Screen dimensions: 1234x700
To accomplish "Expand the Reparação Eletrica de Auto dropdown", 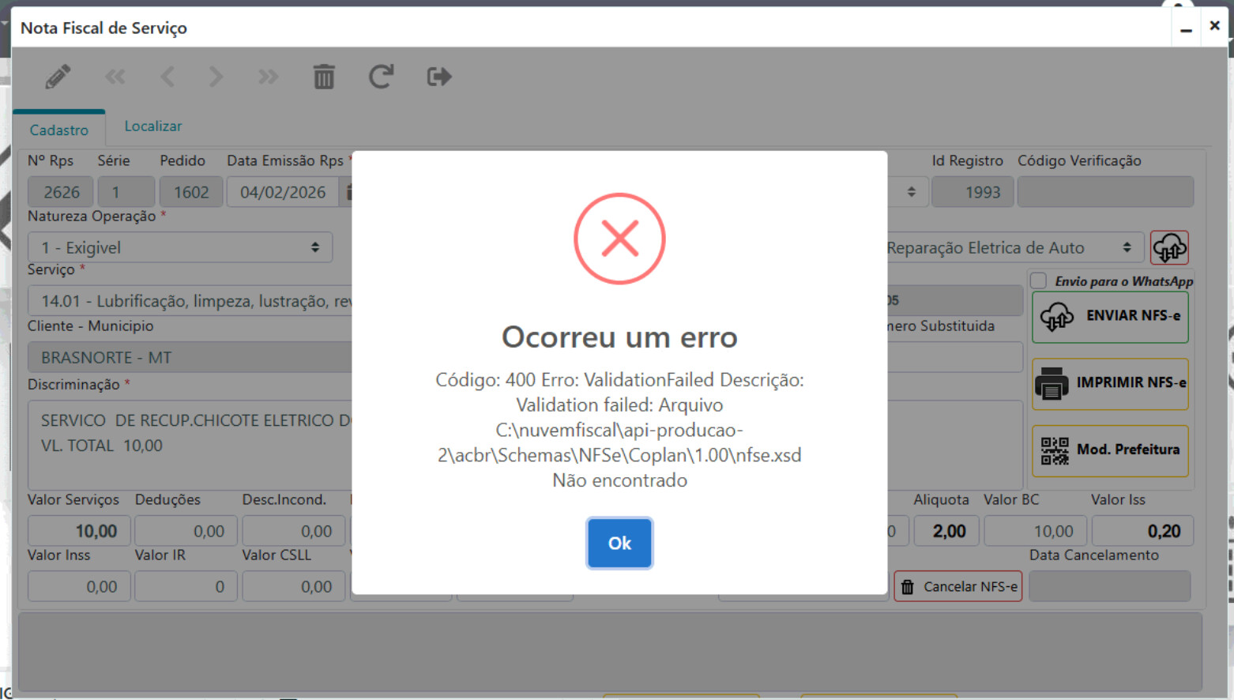I will point(1011,248).
